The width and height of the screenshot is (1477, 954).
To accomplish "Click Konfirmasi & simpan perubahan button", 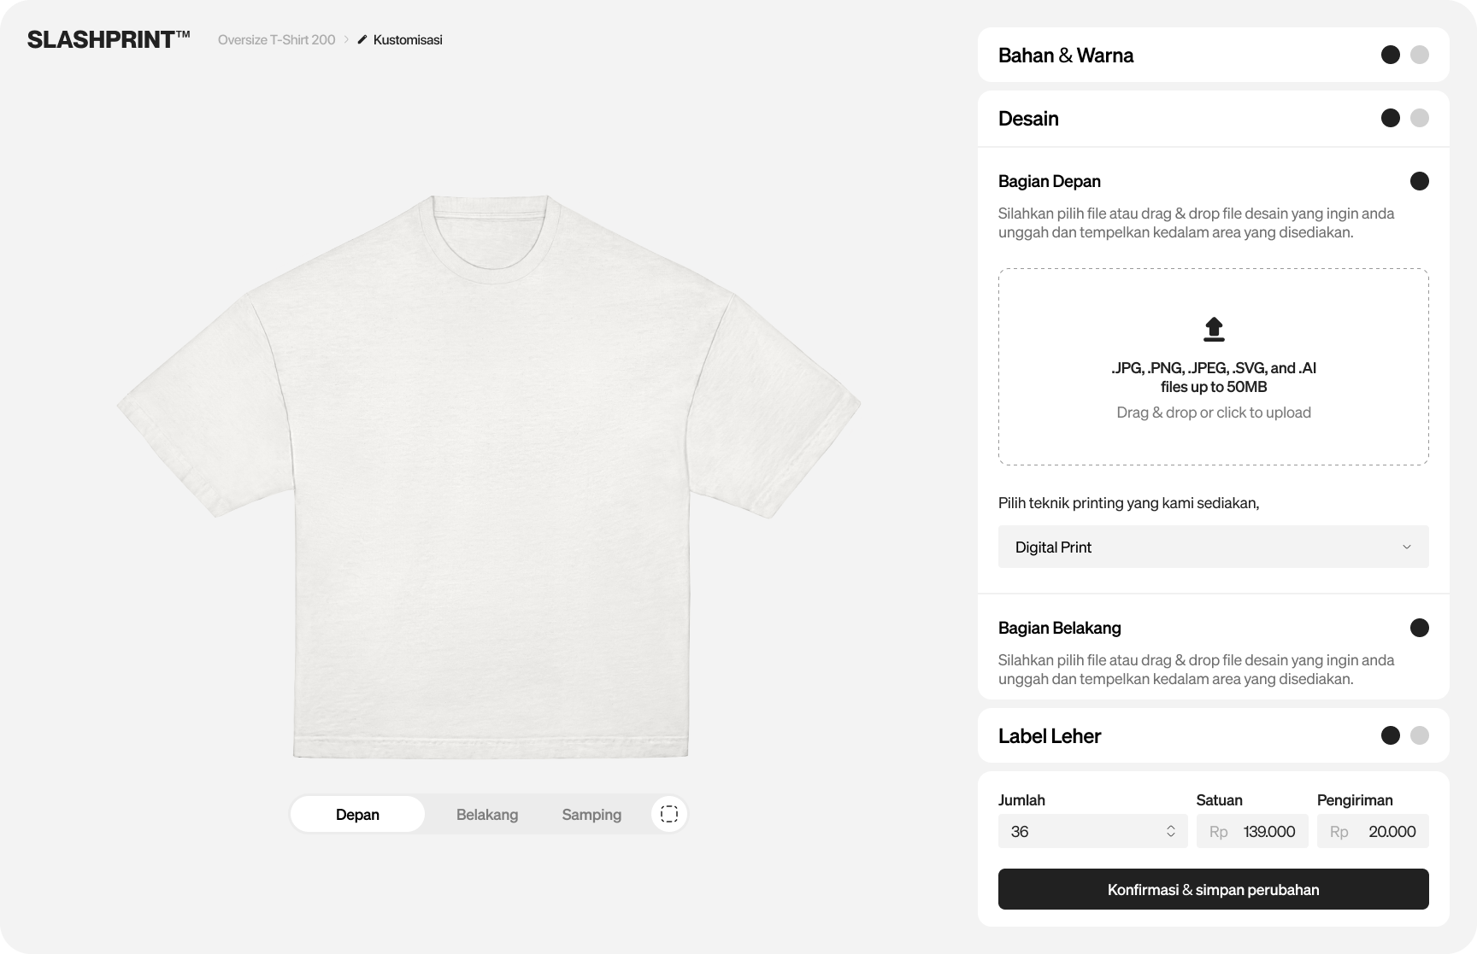I will pos(1213,889).
